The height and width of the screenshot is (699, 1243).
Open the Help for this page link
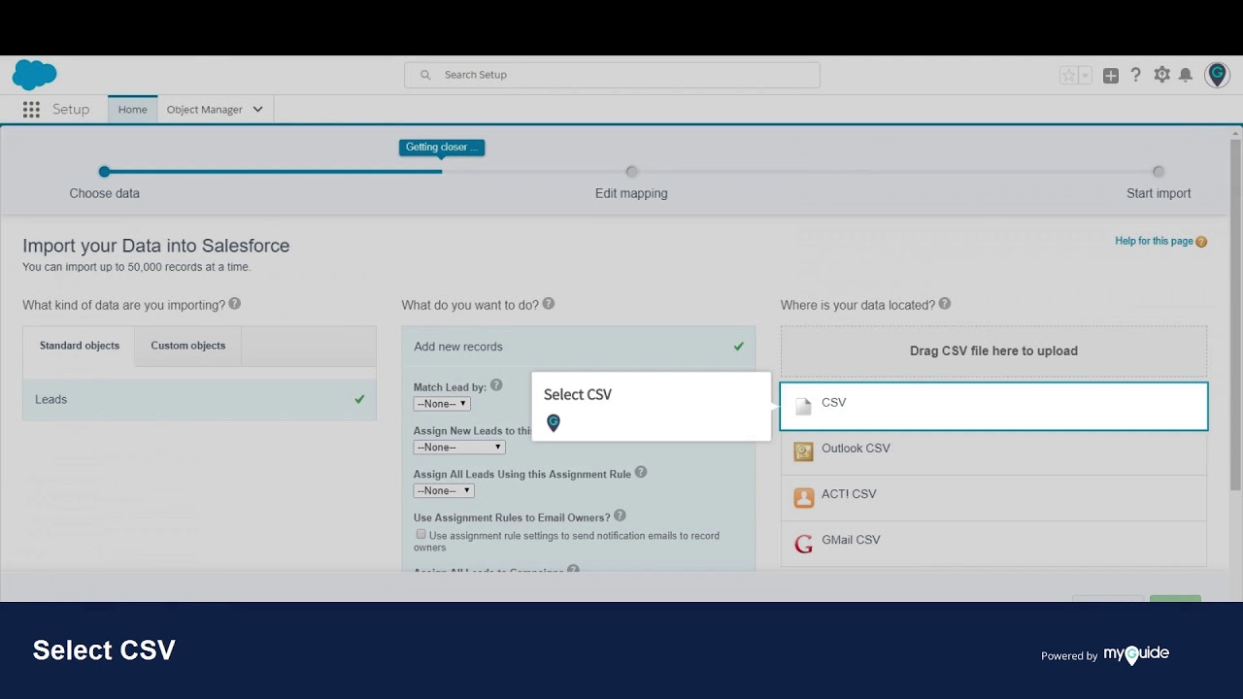(x=1154, y=241)
